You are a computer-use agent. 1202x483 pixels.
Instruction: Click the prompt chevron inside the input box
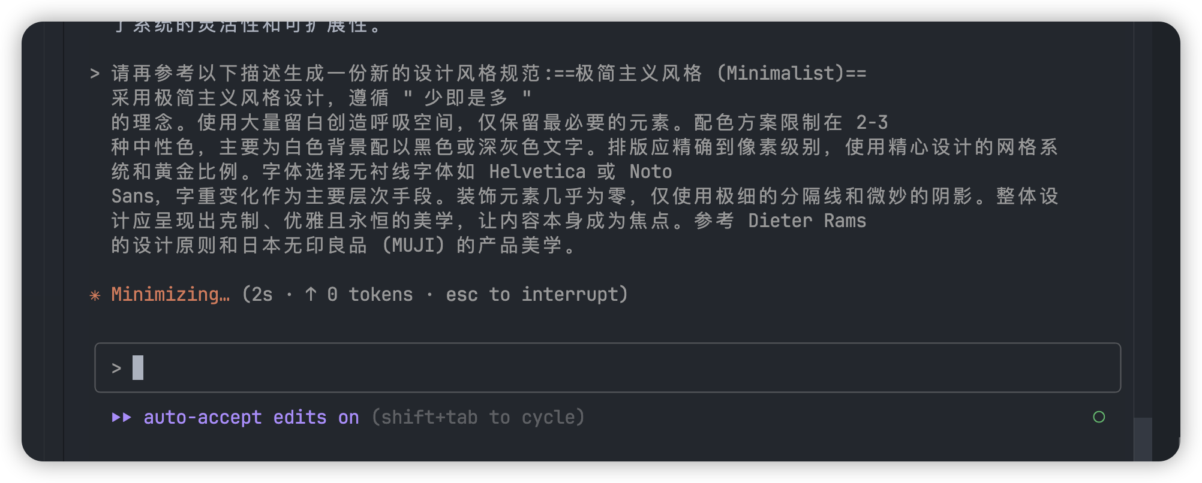[116, 368]
